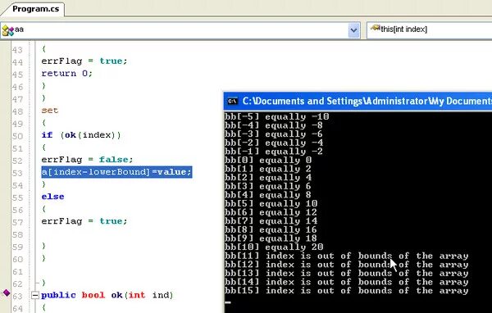Click console line 'bb[10] equally 20'
This screenshot has height=313, width=492.
274,247
